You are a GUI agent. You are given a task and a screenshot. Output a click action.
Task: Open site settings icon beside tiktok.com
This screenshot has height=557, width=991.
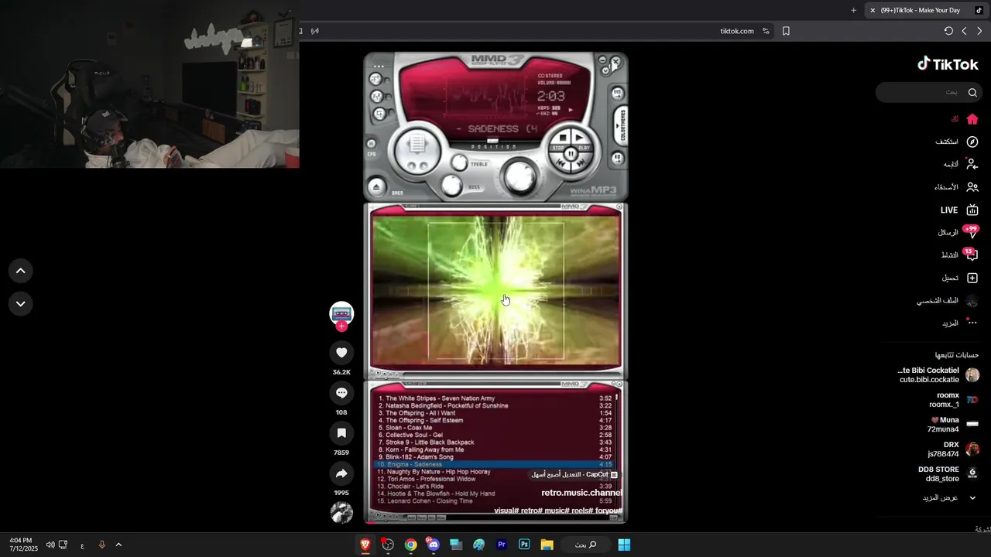click(766, 31)
